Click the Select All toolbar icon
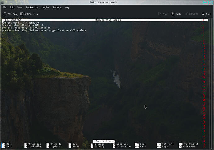Screen dimensions: 214x150 click(x=186, y=14)
